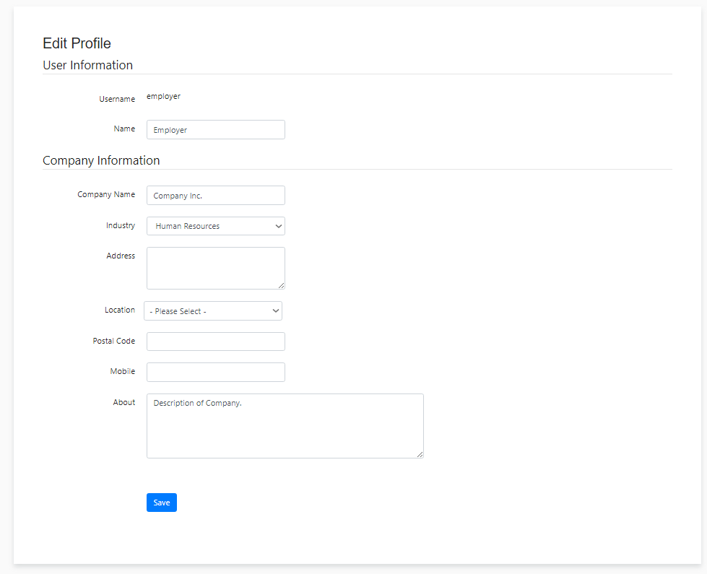Click into the Name field

pos(215,129)
